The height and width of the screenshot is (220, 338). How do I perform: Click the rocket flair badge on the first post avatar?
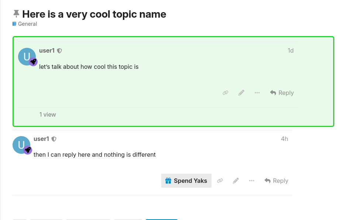34,62
